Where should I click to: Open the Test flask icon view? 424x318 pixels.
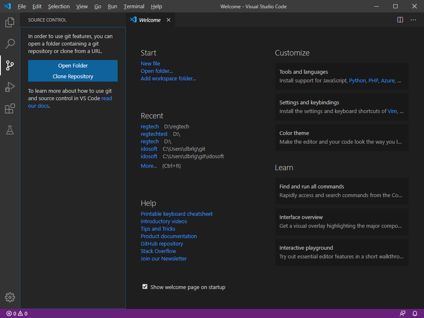[x=10, y=130]
